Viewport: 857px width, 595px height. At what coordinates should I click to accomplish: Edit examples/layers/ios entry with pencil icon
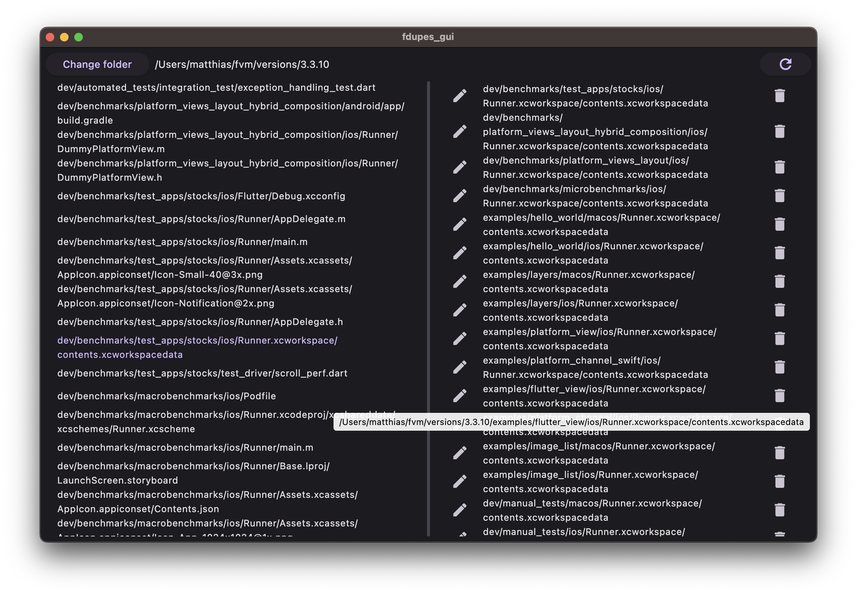point(460,310)
